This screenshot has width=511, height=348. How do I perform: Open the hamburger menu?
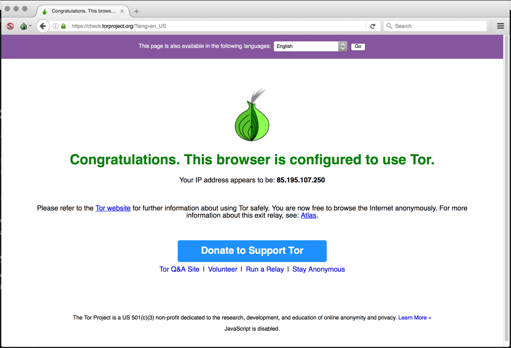click(500, 26)
